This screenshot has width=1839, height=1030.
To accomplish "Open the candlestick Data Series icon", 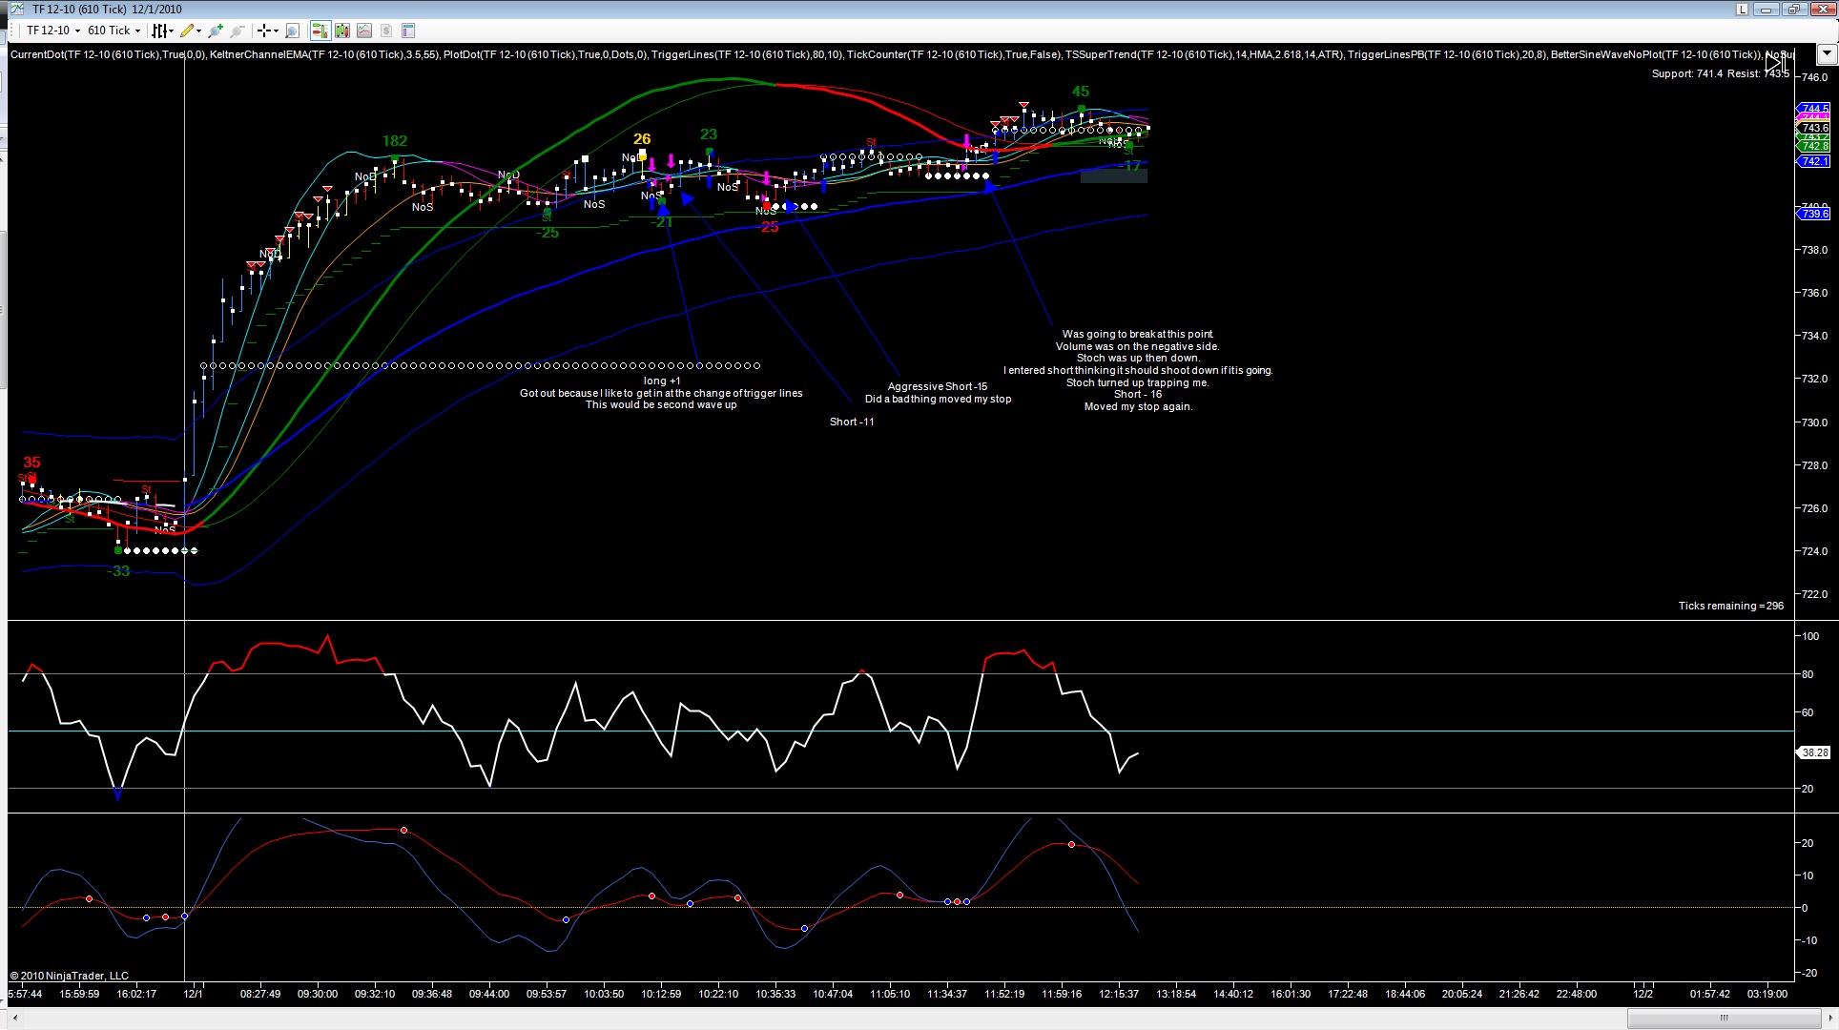I will tap(342, 31).
